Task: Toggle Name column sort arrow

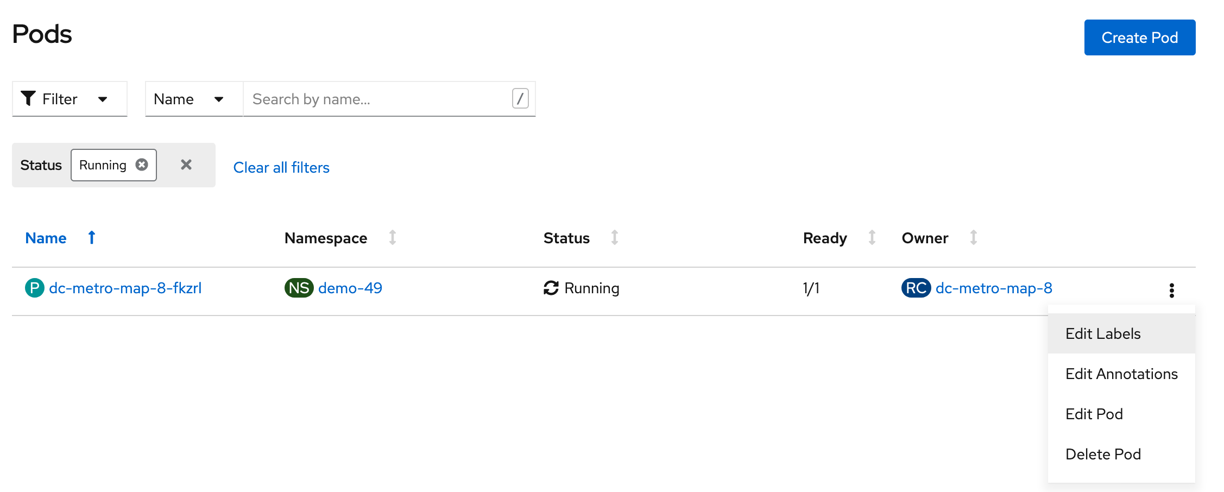Action: (x=92, y=237)
